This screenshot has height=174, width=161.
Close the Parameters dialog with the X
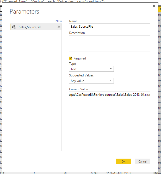(x=154, y=6)
